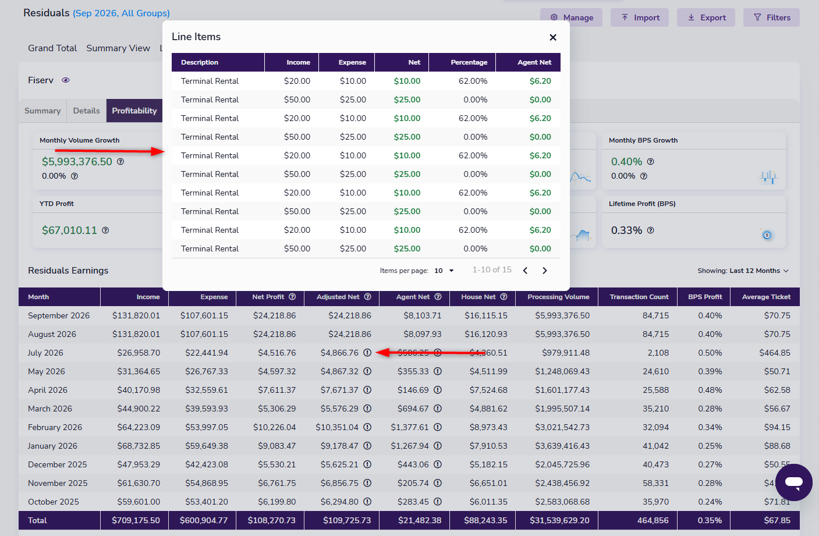Go to previous page of line items

[526, 271]
